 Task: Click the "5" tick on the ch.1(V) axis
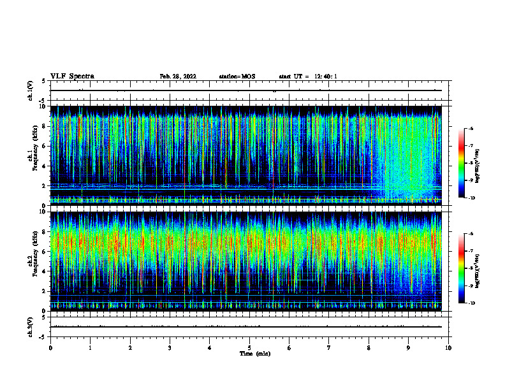tap(45, 81)
